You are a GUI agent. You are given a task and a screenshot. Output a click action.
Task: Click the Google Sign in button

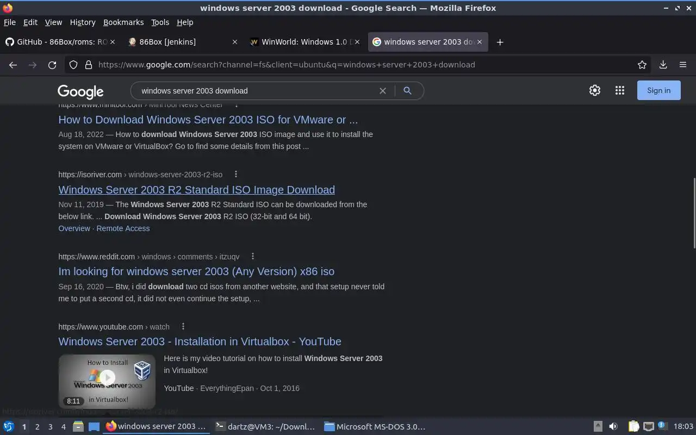click(658, 91)
